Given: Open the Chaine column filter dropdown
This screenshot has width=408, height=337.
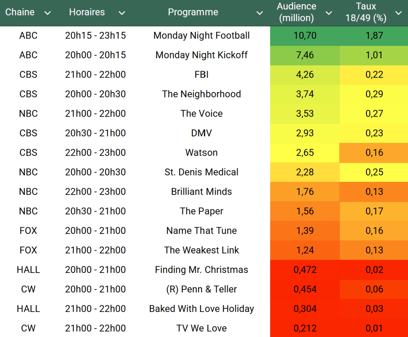Looking at the screenshot, I should (x=48, y=13).
